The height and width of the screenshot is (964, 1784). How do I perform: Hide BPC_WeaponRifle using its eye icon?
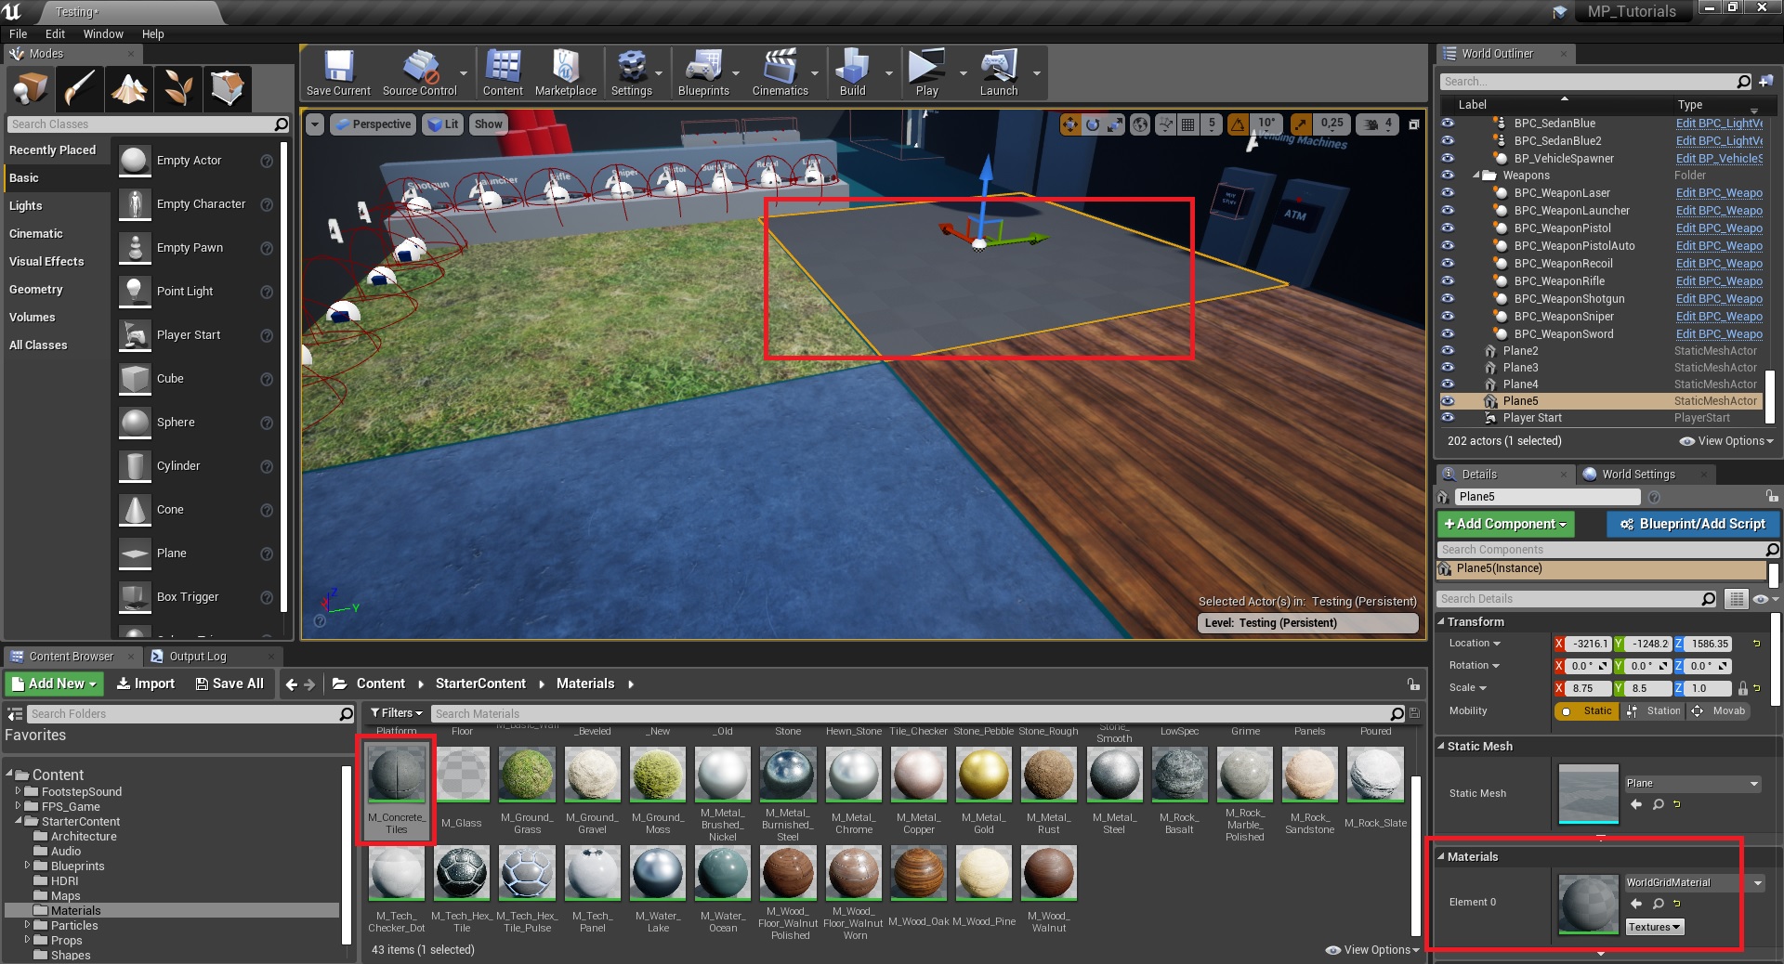(1448, 281)
